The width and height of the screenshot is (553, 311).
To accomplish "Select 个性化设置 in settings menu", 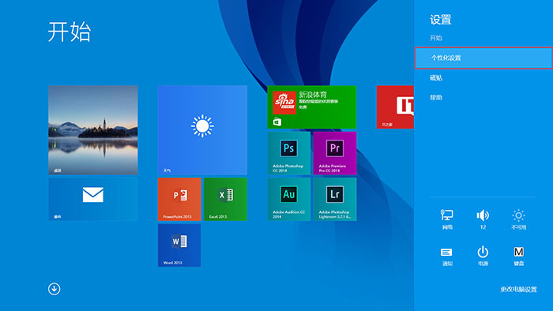I will (x=483, y=58).
